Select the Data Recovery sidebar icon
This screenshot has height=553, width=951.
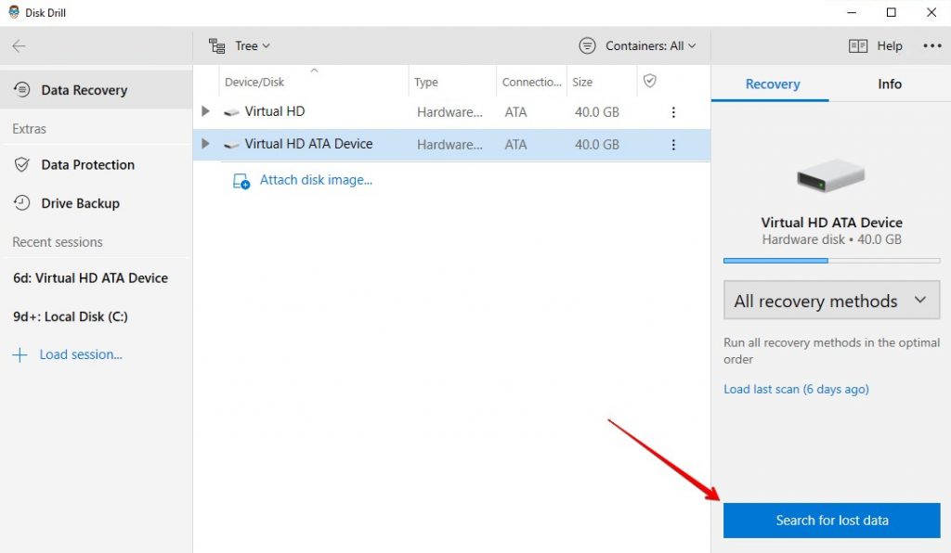click(x=20, y=89)
